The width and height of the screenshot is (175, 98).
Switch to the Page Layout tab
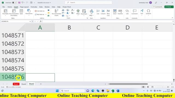pyautogui.click(x=24, y=7)
